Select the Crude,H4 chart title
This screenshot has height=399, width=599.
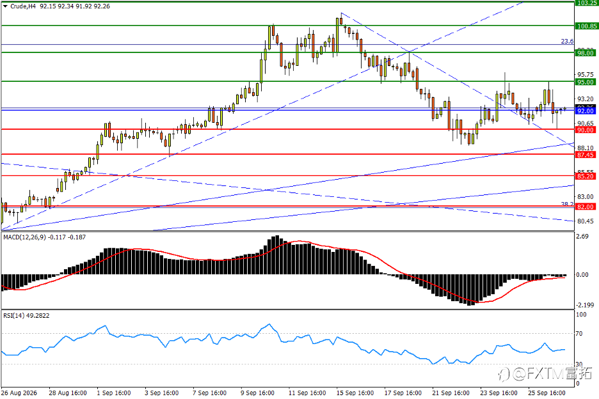tap(23, 6)
